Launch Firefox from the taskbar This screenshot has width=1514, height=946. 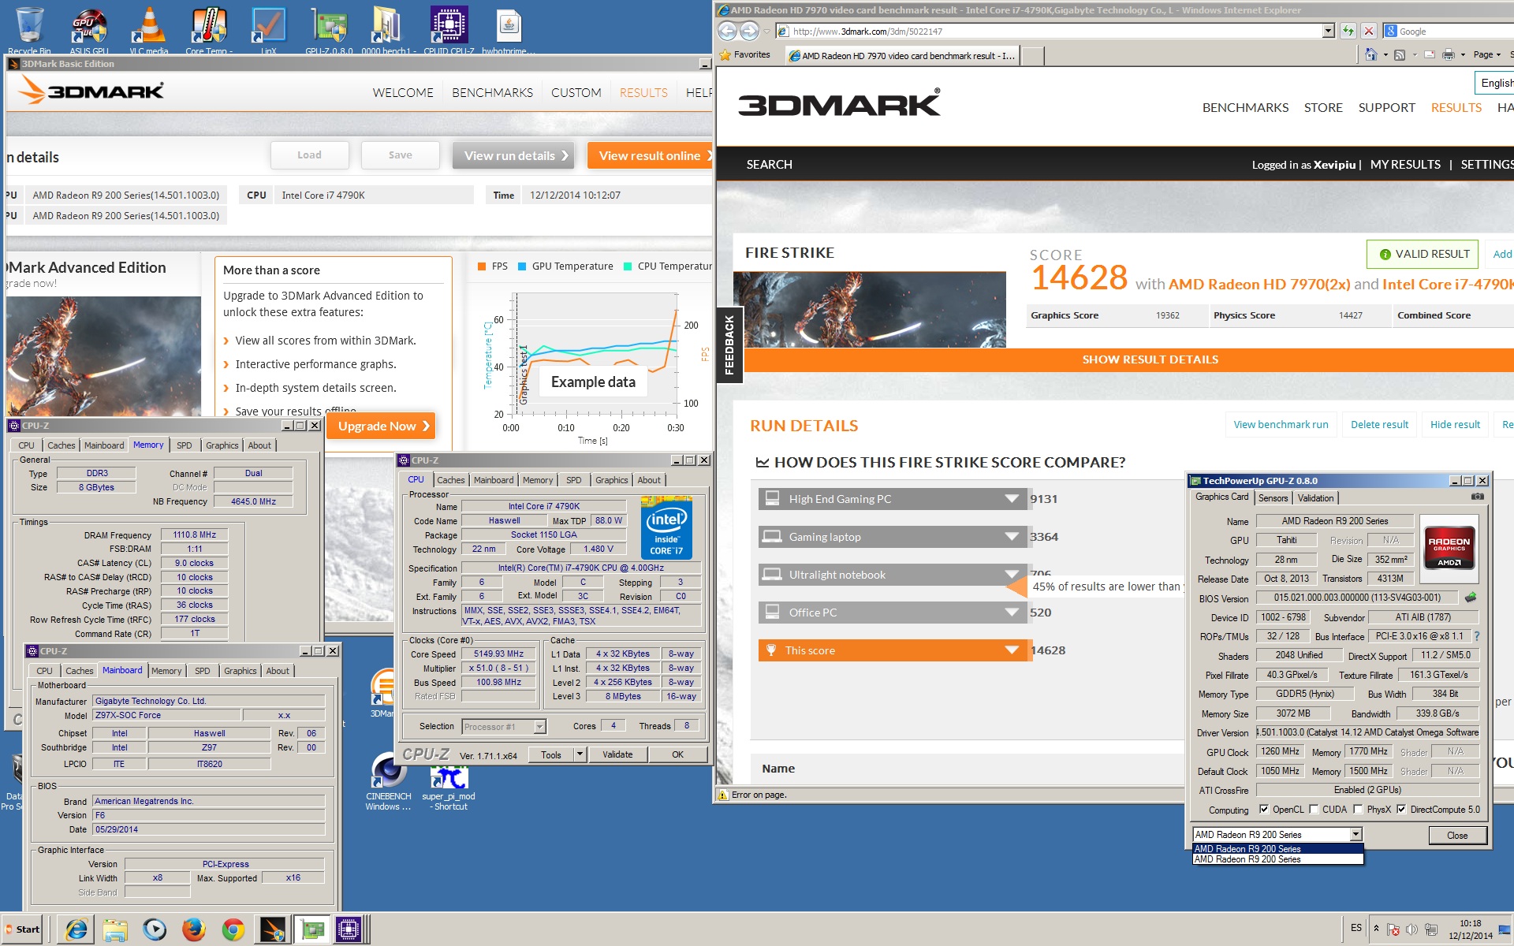[x=194, y=929]
